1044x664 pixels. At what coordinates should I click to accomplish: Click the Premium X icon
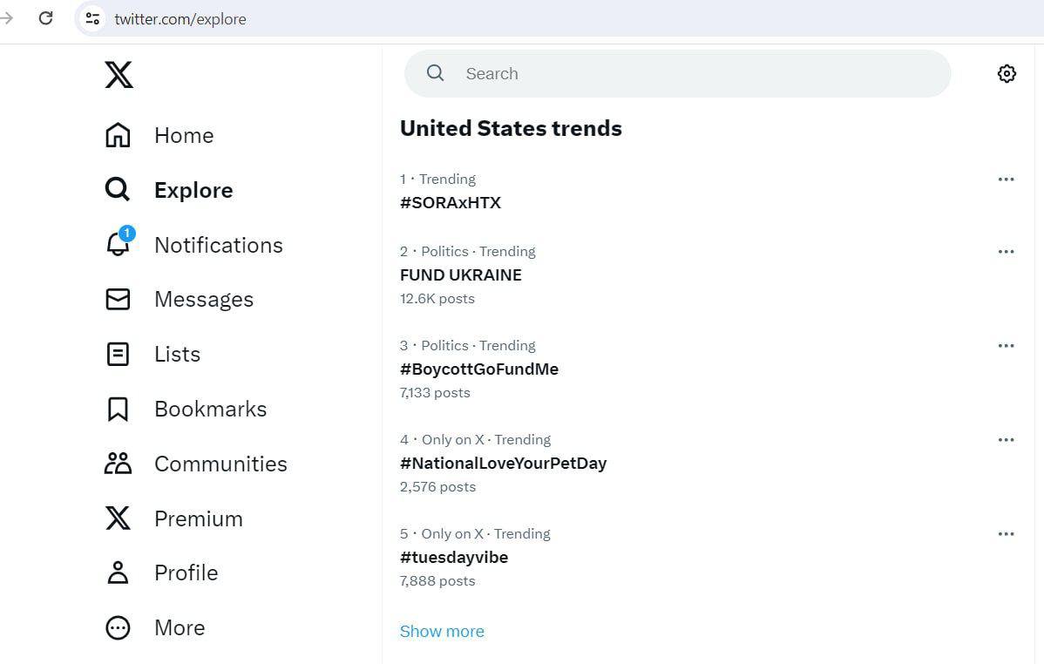118,518
